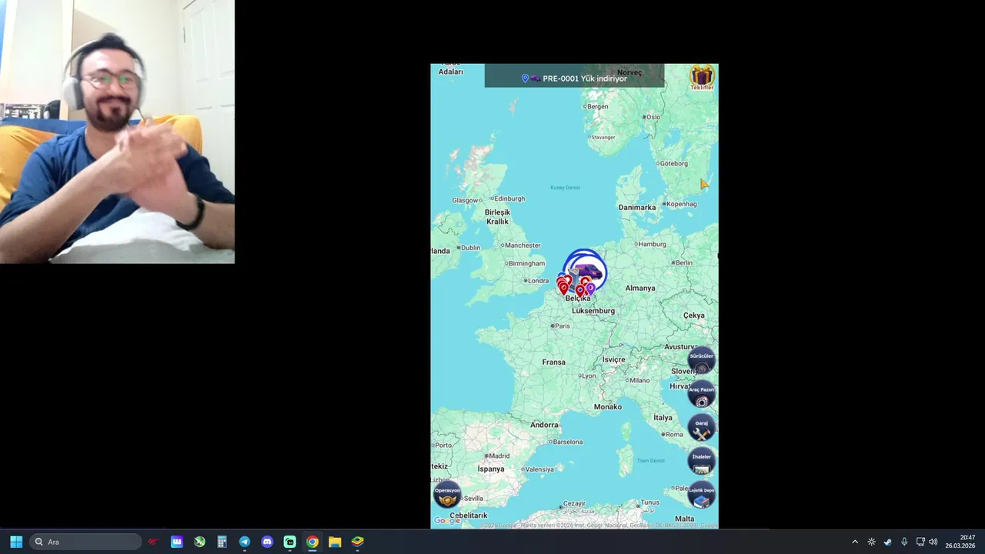
Task: Open the Lojistik Depo warehouse button
Action: (701, 495)
